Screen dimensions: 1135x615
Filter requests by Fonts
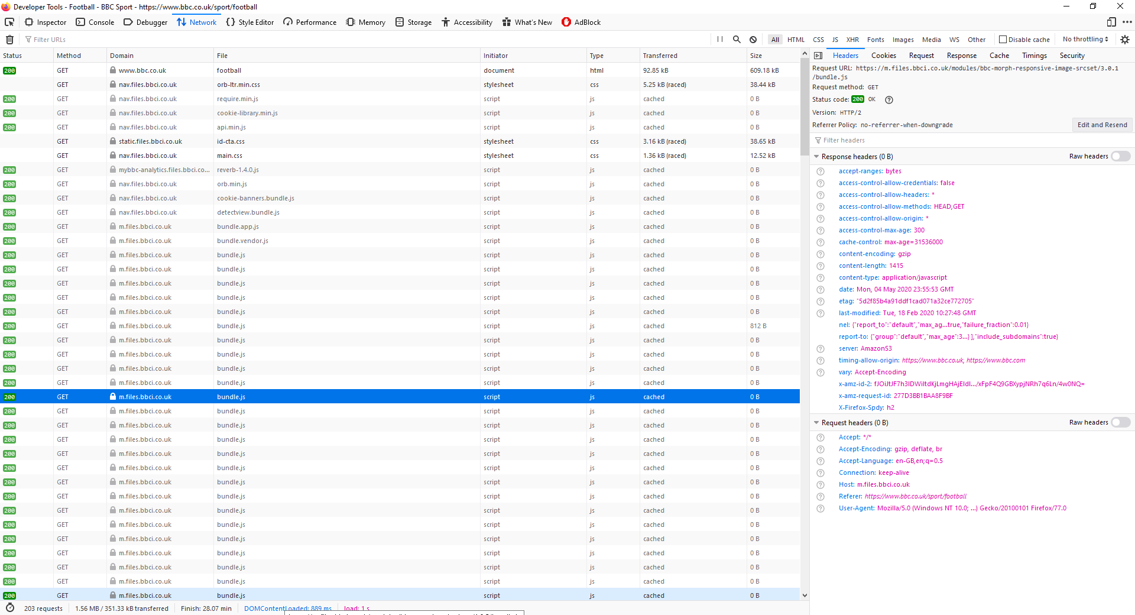[x=875, y=40]
